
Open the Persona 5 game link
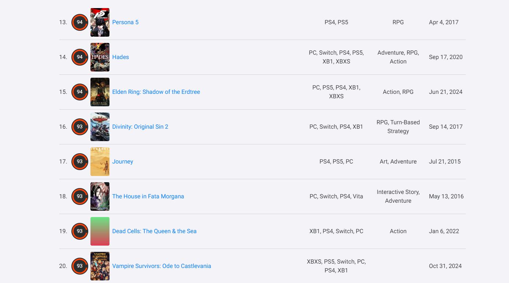pyautogui.click(x=125, y=22)
